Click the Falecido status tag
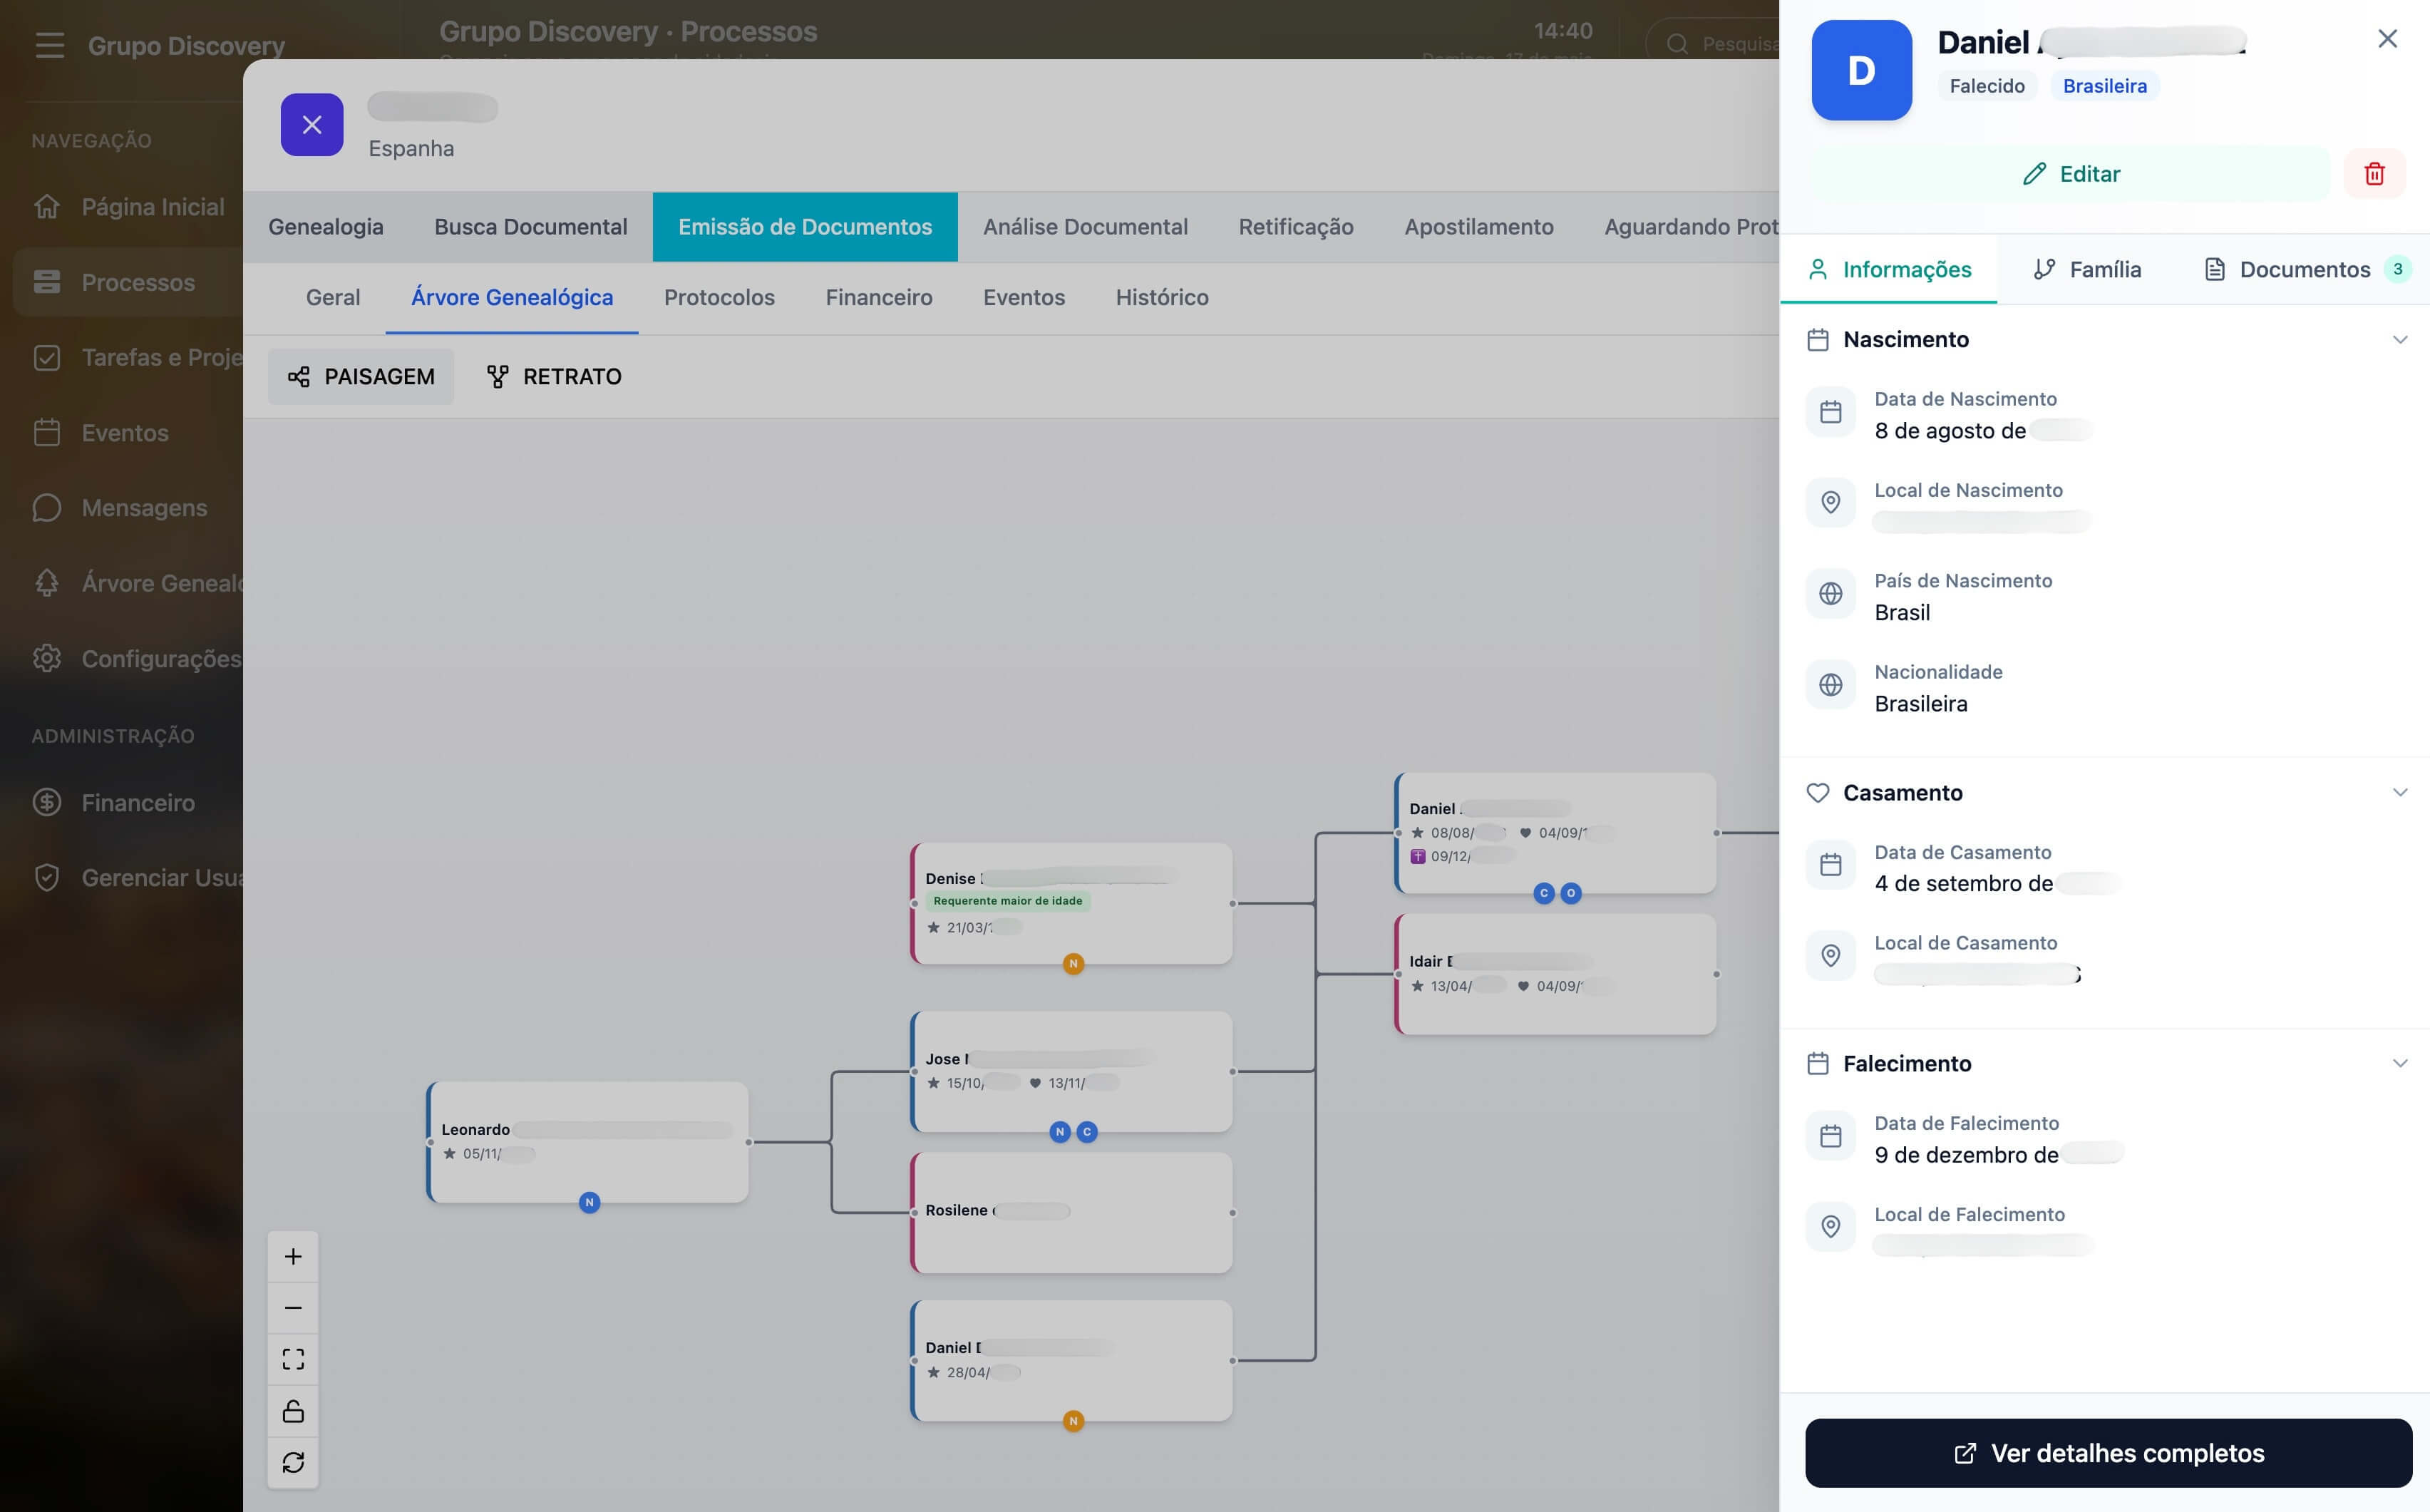Image resolution: width=2430 pixels, height=1512 pixels. coord(1987,86)
